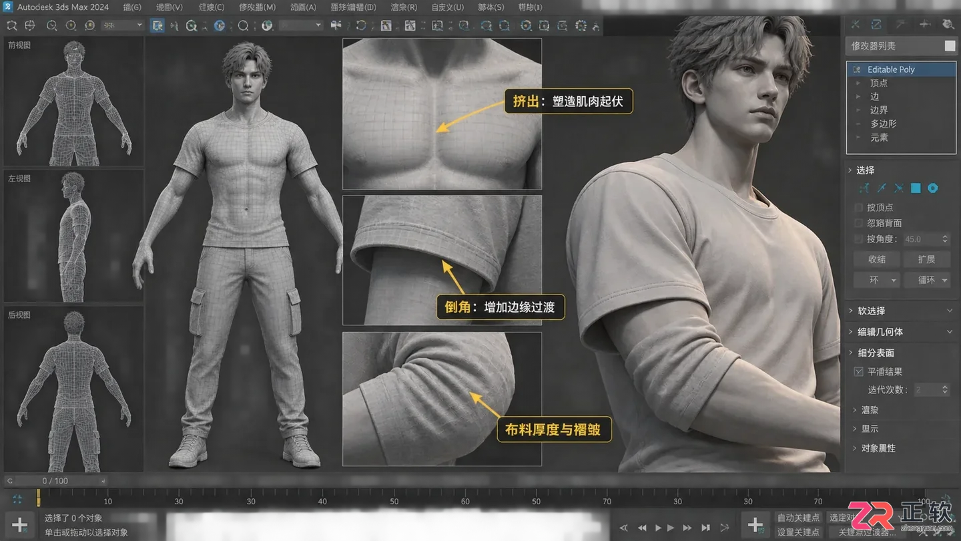Screen dimensions: 961x541
Task: Step forward with the fast-forward playback button
Action: pos(687,528)
